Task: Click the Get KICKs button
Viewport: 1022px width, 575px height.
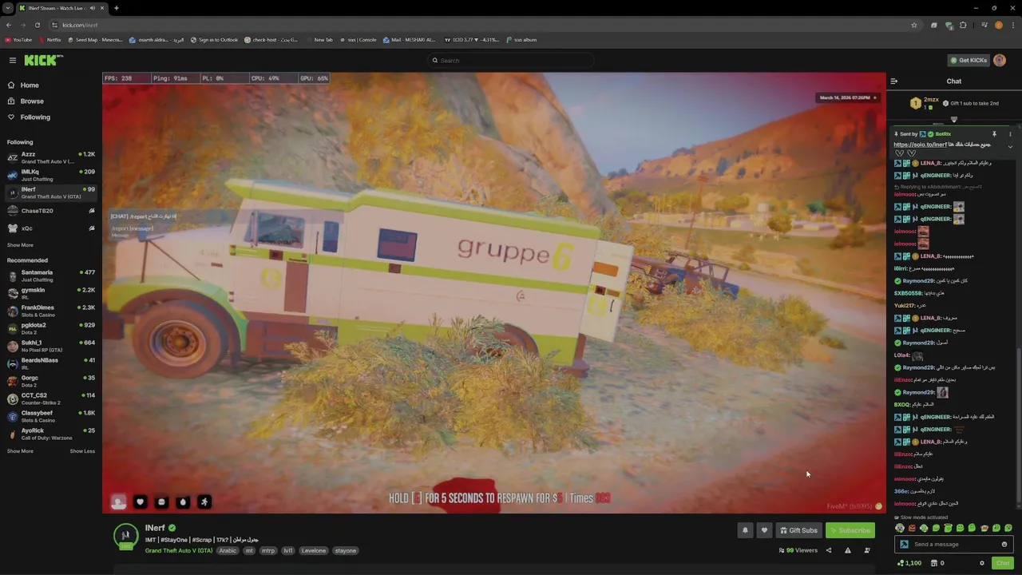Action: (x=969, y=60)
